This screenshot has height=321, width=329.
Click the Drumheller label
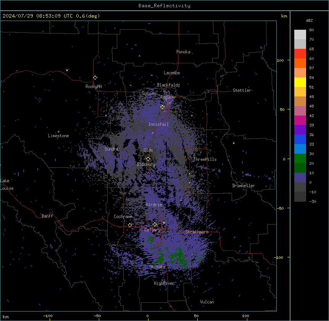244,186
